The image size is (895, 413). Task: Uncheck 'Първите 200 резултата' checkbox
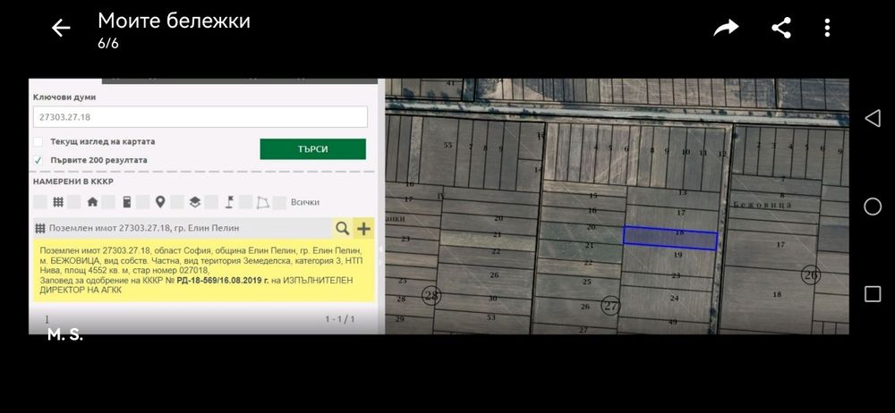pyautogui.click(x=38, y=160)
